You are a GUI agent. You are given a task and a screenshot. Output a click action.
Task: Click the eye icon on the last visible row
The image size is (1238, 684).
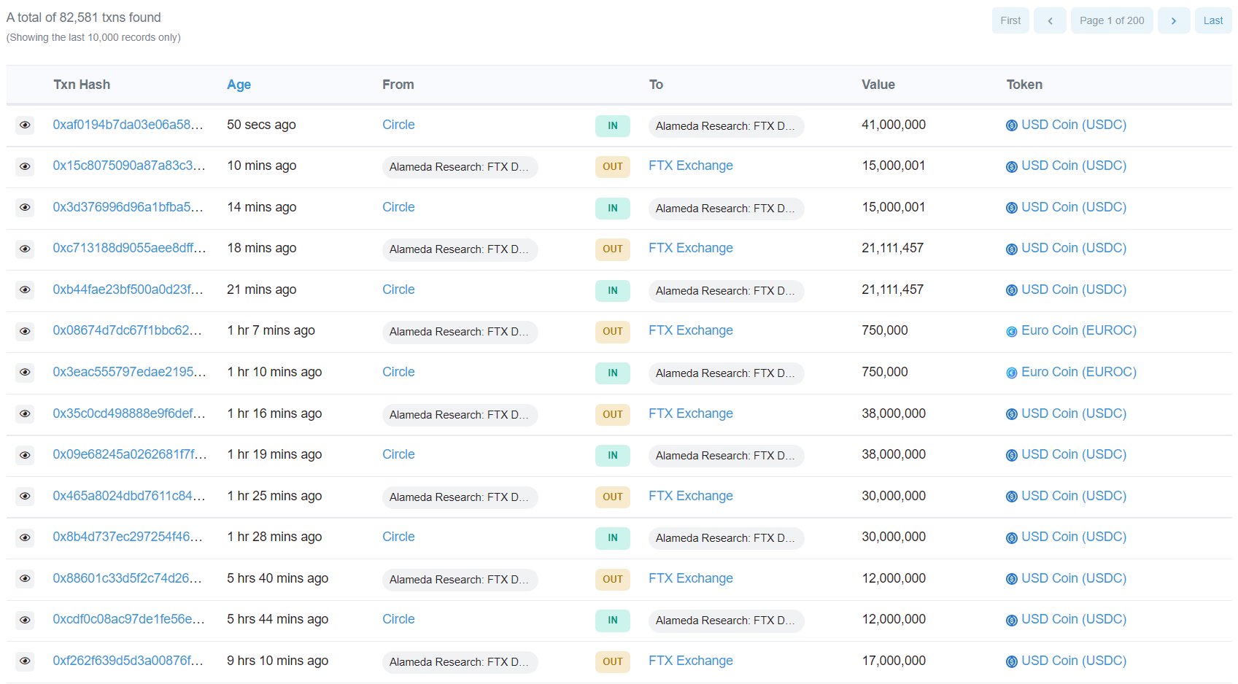pos(25,661)
